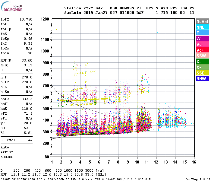Screen dimensions: 211x181
Task: Click the hmF2 value 332.3
Action: 27,99
